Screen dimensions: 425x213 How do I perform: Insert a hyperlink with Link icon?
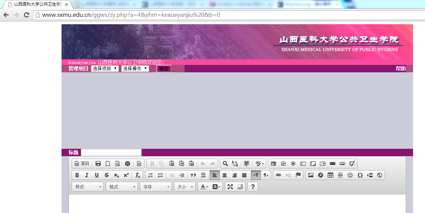[x=278, y=175]
